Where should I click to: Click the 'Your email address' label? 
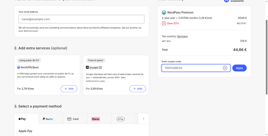(28, 12)
